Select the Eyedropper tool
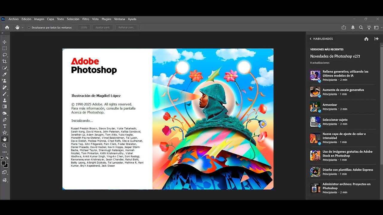This screenshot has height=215, width=383. coord(4,74)
